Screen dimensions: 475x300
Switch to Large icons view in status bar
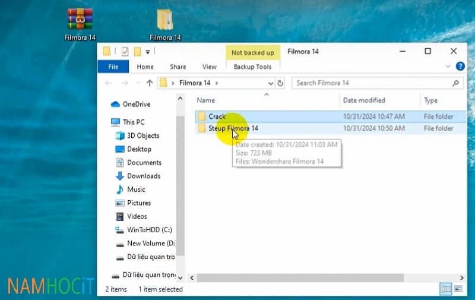point(458,289)
